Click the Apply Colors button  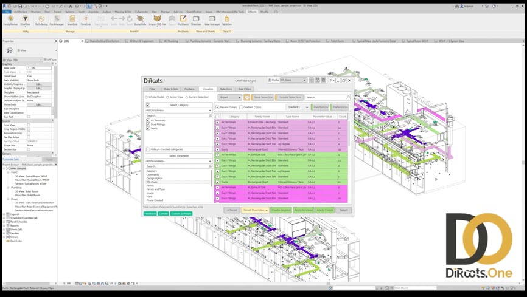tap(325, 210)
